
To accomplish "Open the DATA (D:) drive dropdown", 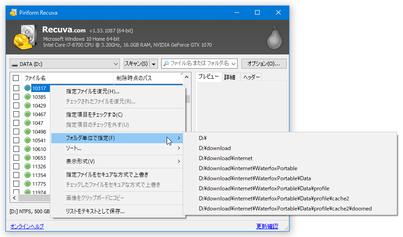I will (116, 64).
